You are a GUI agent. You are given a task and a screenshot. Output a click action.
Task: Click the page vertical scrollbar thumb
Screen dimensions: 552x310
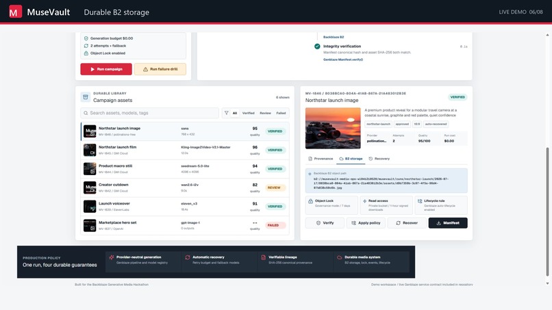547,211
